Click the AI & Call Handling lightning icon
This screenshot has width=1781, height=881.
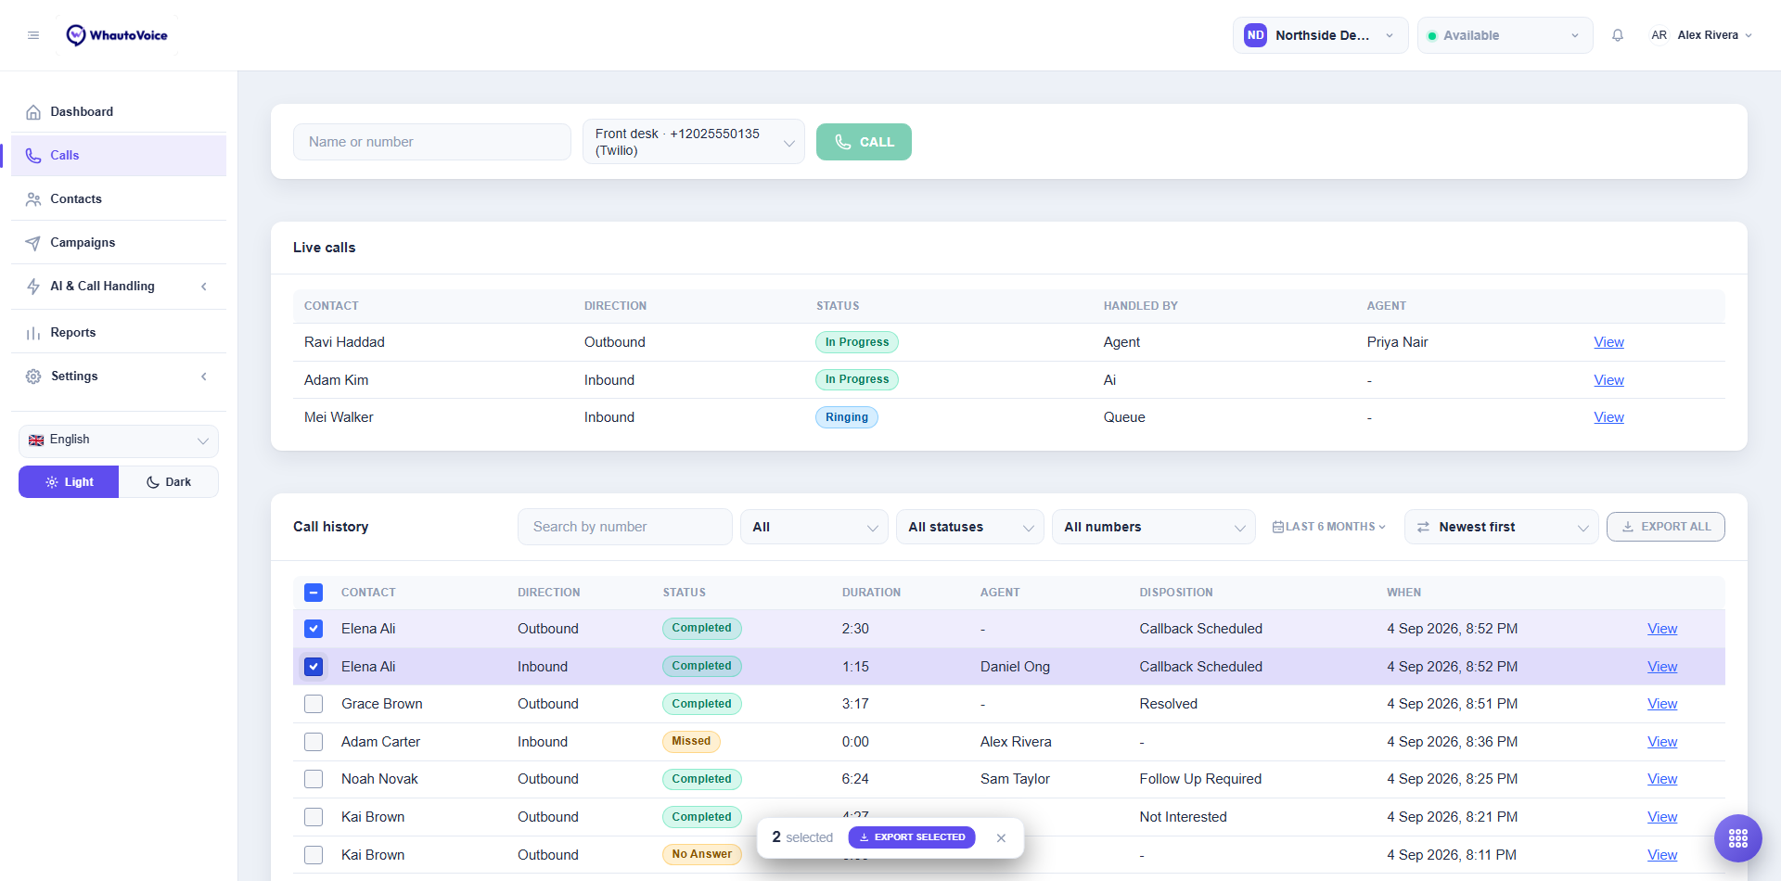click(33, 287)
